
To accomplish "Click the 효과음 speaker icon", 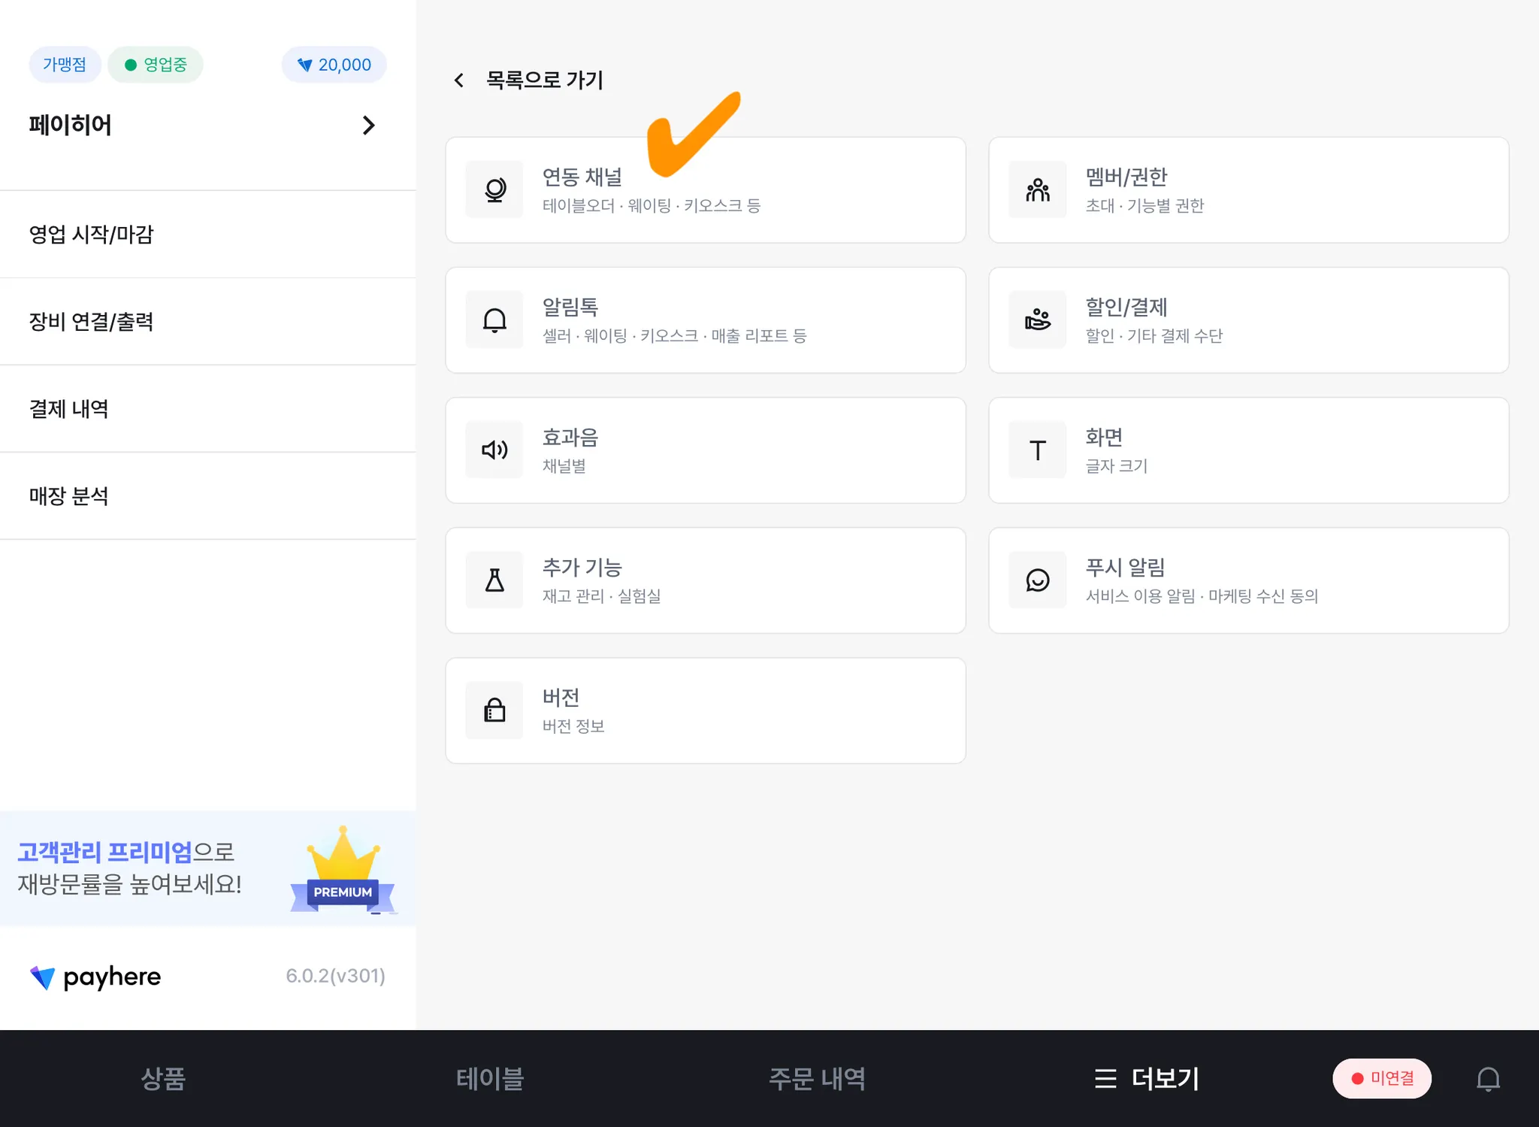I will 494,450.
